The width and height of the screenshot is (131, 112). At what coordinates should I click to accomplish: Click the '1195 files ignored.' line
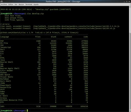coord(15,20)
